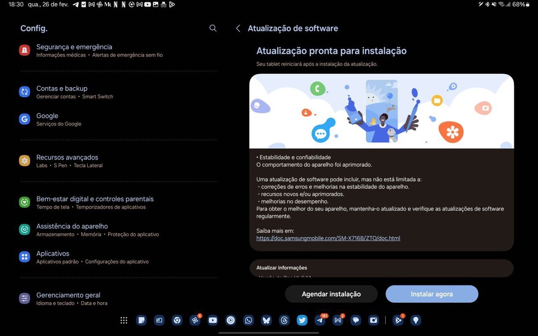Tap the YouTube notification icon in status bar

[147, 4]
